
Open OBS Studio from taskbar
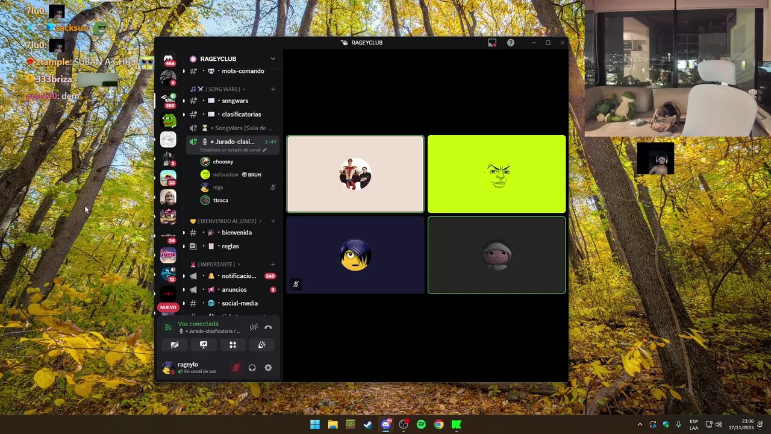404,424
